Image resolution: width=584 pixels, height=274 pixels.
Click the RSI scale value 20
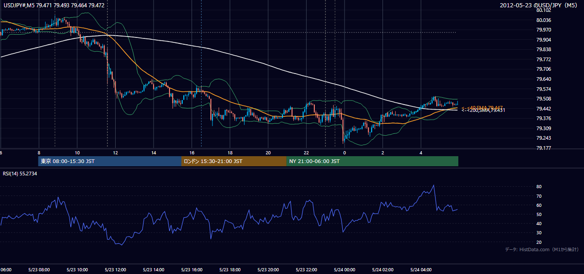pos(539,242)
